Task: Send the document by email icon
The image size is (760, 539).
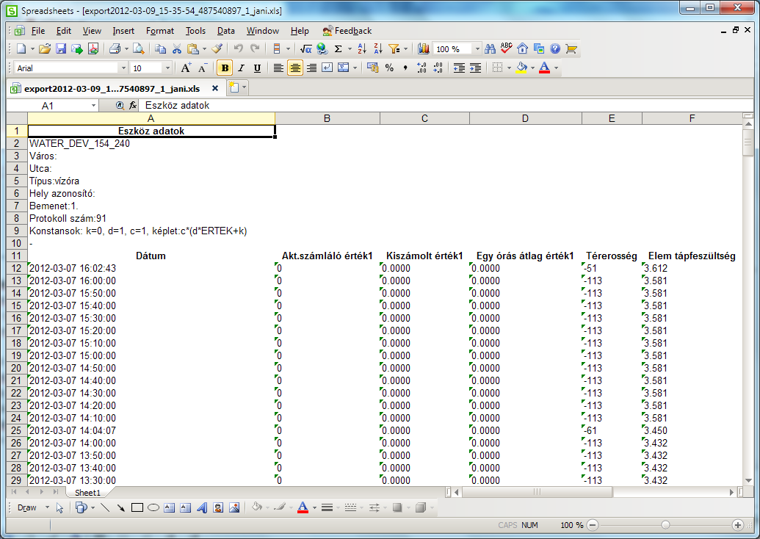Action: (76, 48)
